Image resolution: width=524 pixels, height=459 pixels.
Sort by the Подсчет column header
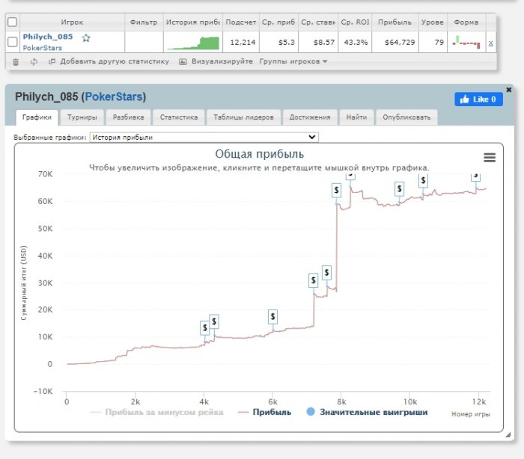pyautogui.click(x=240, y=22)
